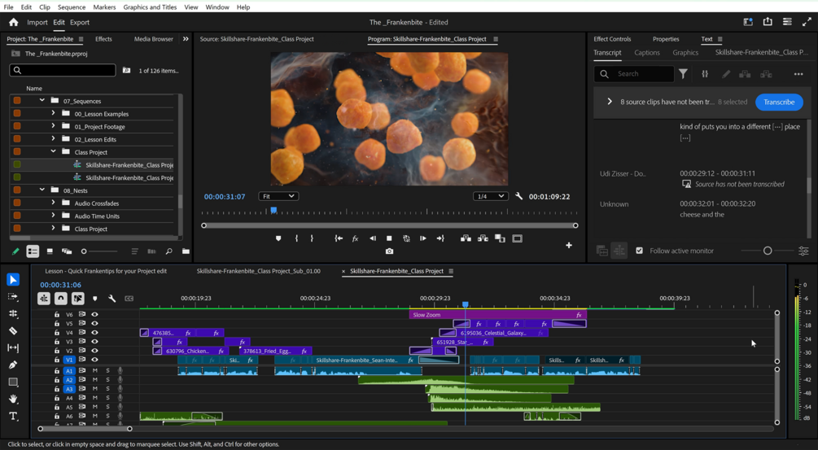Select the Ripple Edit tool
The height and width of the screenshot is (450, 818).
[13, 313]
